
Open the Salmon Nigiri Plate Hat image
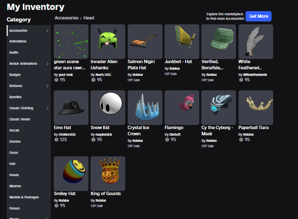click(x=145, y=42)
